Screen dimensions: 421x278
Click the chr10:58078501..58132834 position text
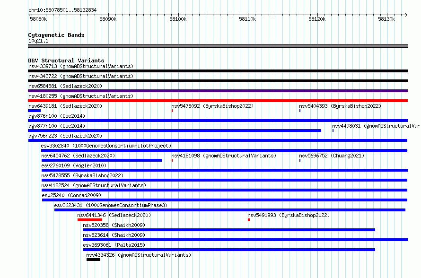click(x=62, y=10)
